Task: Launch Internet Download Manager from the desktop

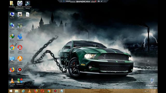Action: (x=12, y=38)
